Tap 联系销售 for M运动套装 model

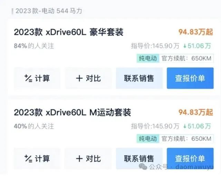point(139,158)
